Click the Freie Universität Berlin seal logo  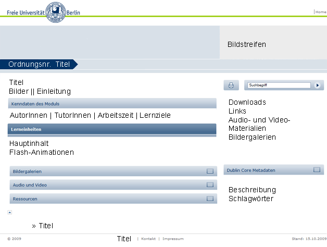[56, 12]
